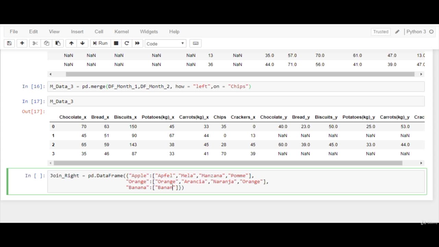Open the File menu
This screenshot has width=439, height=247.
tap(14, 32)
